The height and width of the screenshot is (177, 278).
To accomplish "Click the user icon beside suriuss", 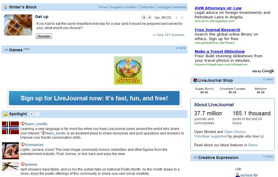I will pos(238,175).
